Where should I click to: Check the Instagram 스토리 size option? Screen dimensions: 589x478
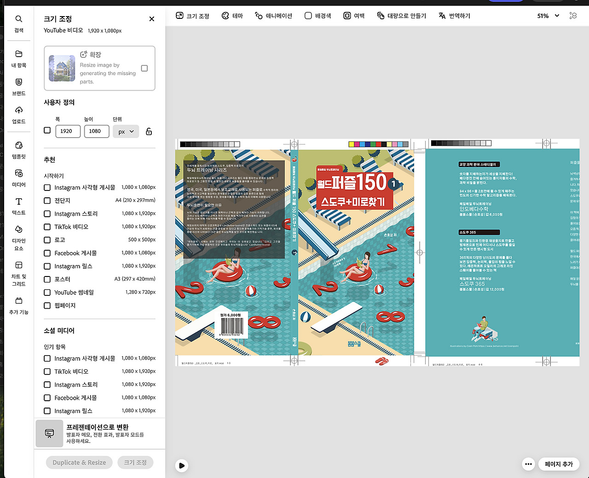coord(47,213)
